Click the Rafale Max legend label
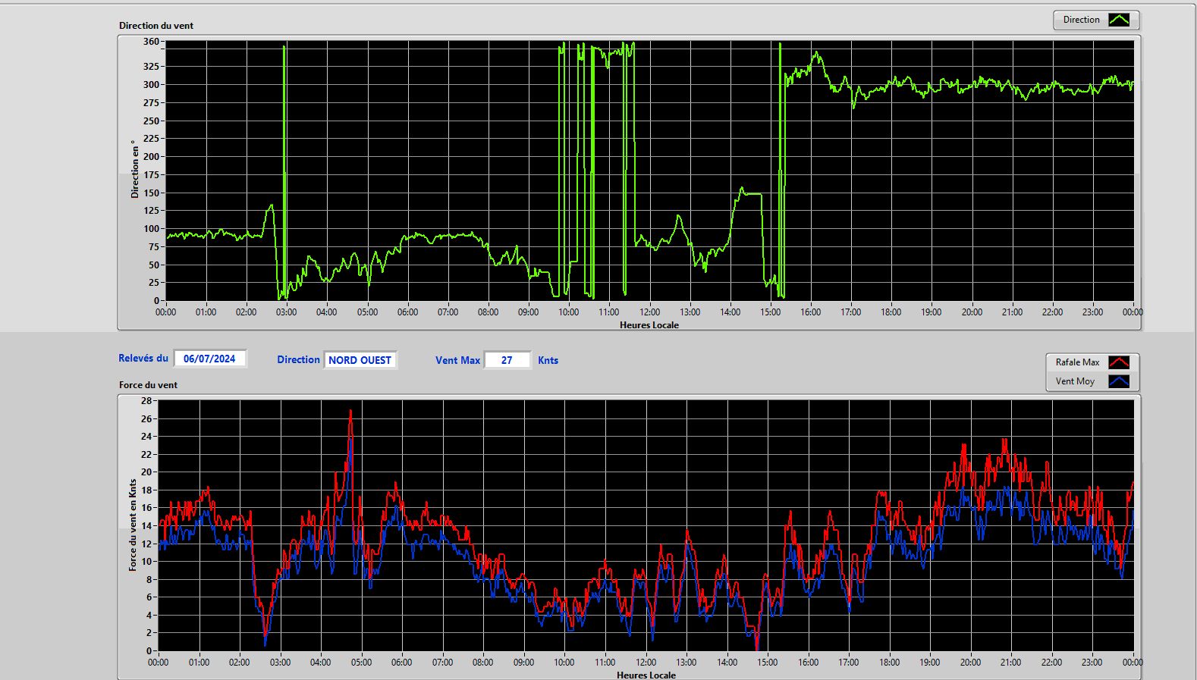This screenshot has height=680, width=1197. point(1077,362)
